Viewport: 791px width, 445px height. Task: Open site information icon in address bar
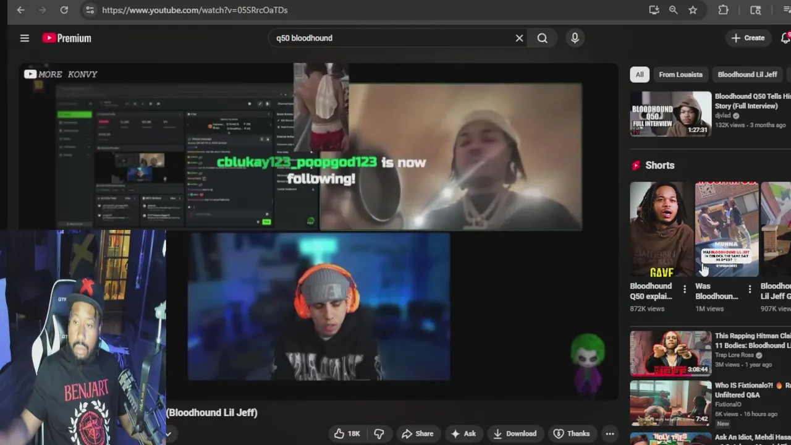tap(90, 10)
